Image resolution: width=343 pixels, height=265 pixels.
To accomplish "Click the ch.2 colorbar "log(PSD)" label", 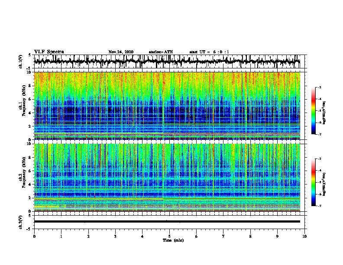I will tap(325, 184).
